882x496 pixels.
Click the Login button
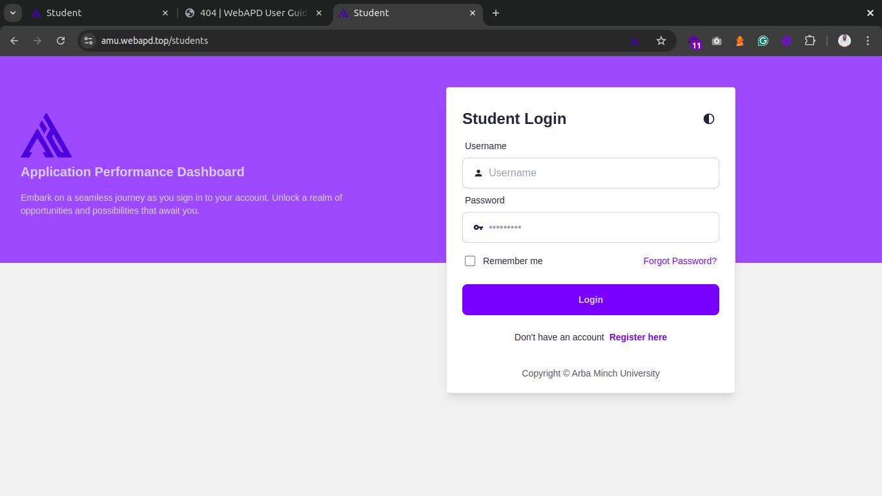590,300
